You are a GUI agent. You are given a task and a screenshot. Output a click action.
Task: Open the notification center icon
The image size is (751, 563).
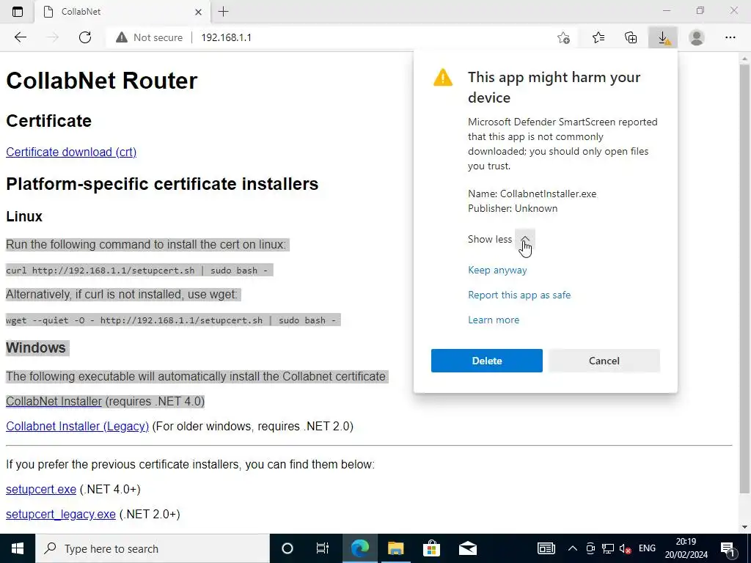point(728,548)
